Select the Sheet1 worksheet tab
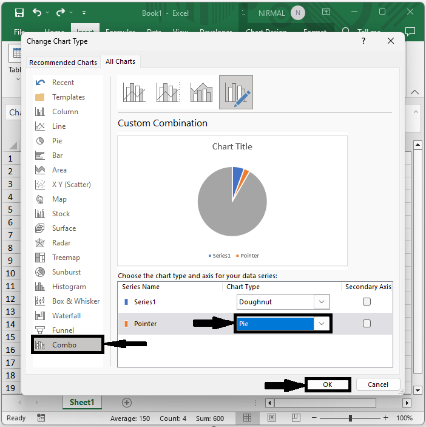Viewport: 426px width, 427px height. coord(82,402)
